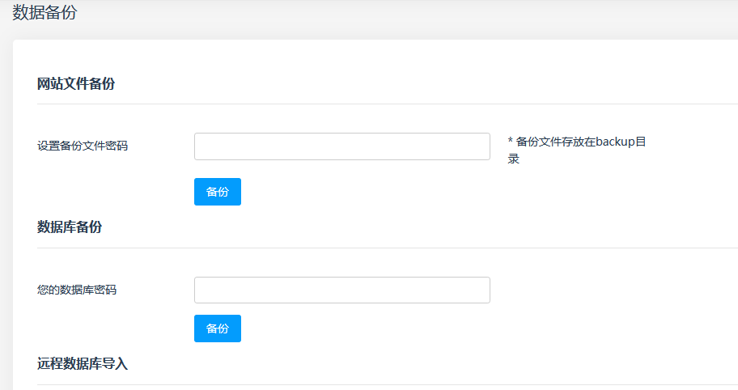Click the 网站文件备份 section heading
This screenshot has height=390, width=738.
(76, 83)
